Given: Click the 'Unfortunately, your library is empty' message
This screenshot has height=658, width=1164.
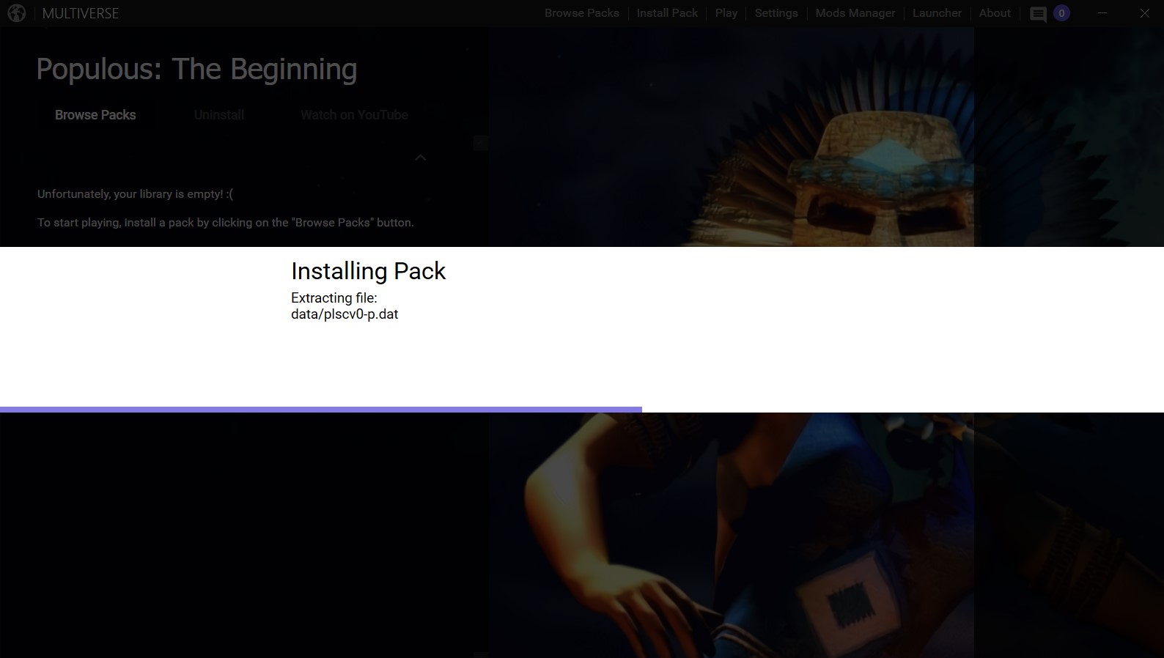Looking at the screenshot, I should click(136, 194).
